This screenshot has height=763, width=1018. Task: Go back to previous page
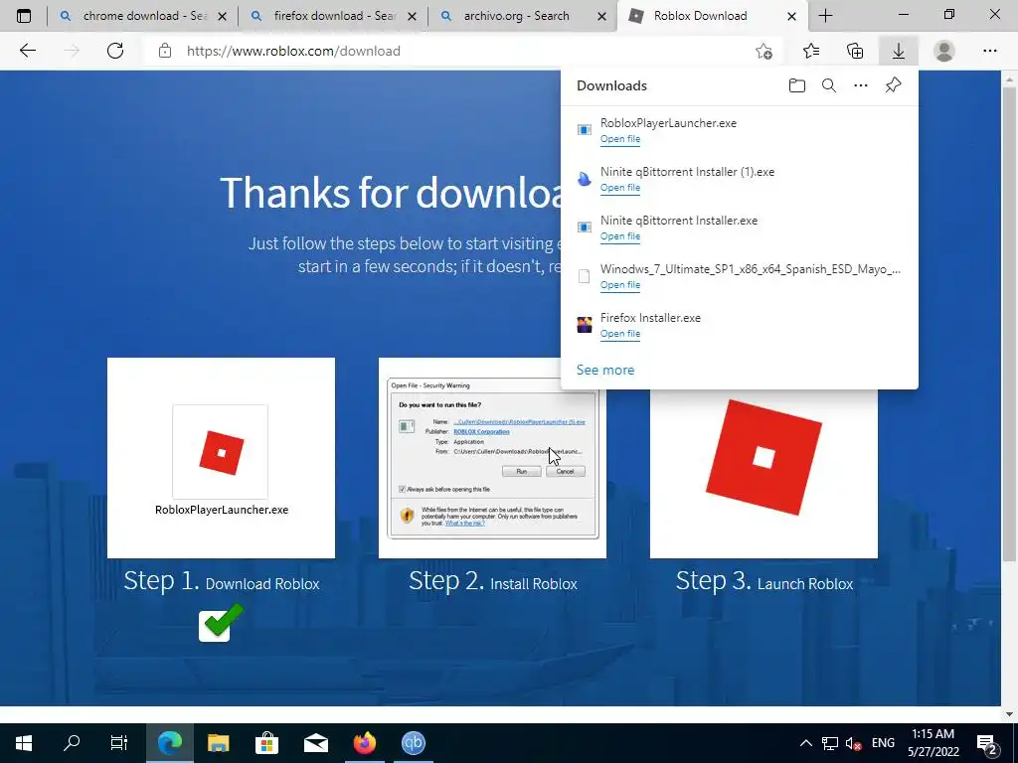[27, 51]
